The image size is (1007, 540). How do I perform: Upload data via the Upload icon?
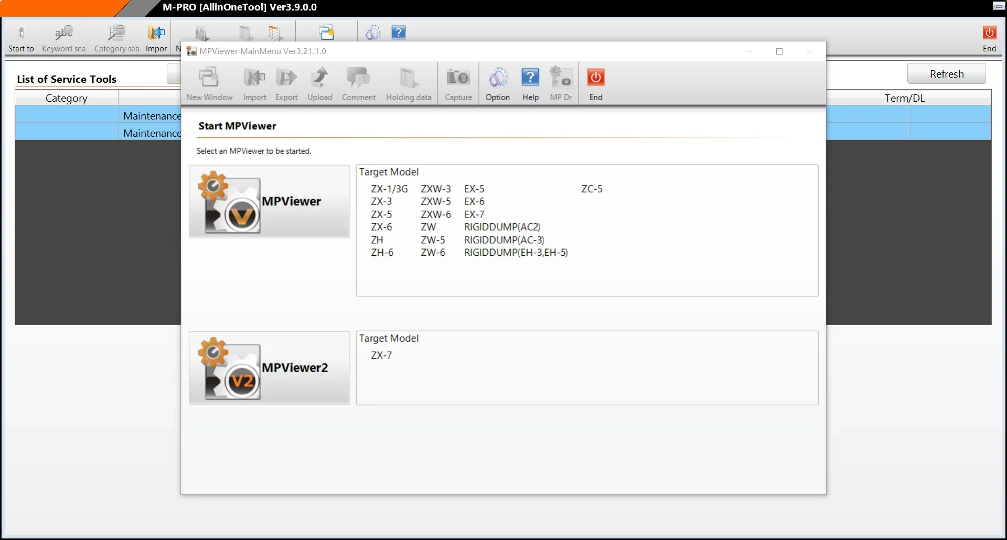(x=320, y=83)
